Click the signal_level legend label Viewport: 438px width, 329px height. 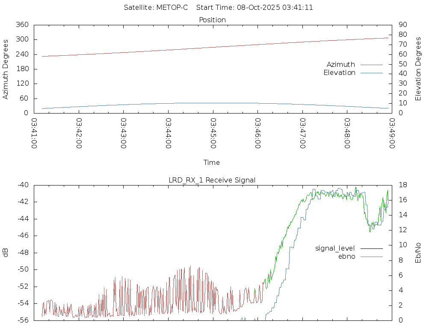point(335,248)
